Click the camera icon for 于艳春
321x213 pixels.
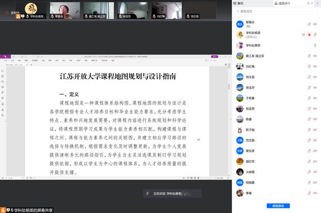pos(315,98)
